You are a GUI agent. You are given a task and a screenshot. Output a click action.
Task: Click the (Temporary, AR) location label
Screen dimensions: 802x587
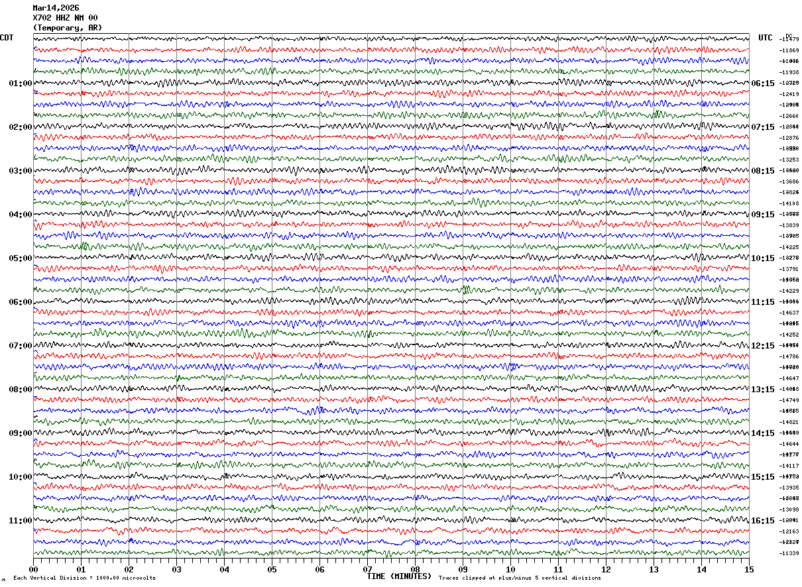coord(68,28)
